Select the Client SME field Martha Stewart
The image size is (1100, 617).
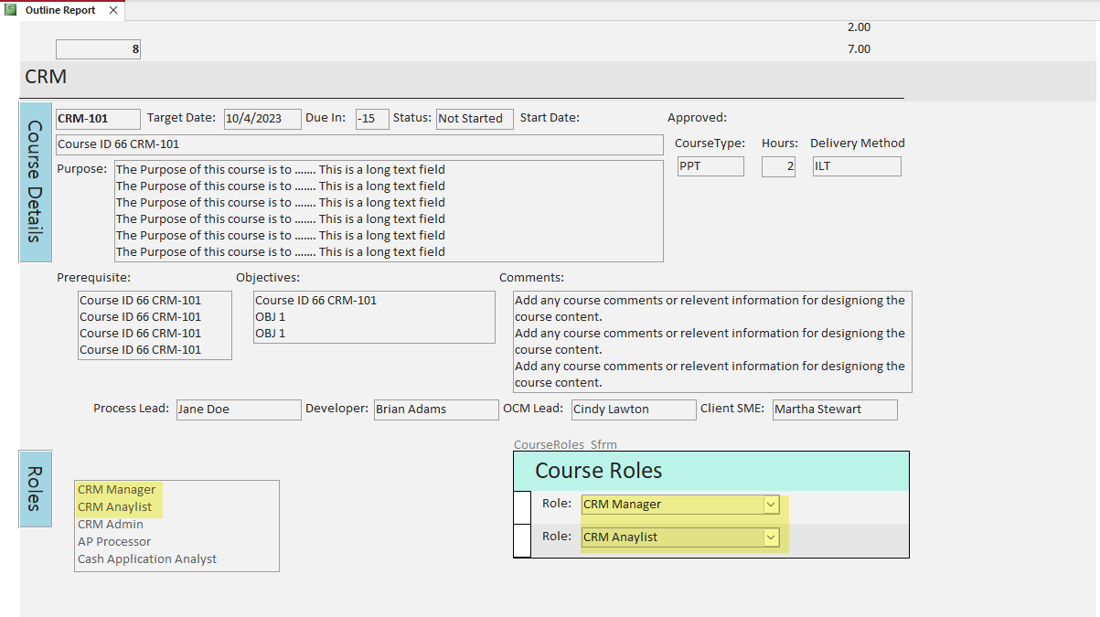click(x=834, y=410)
